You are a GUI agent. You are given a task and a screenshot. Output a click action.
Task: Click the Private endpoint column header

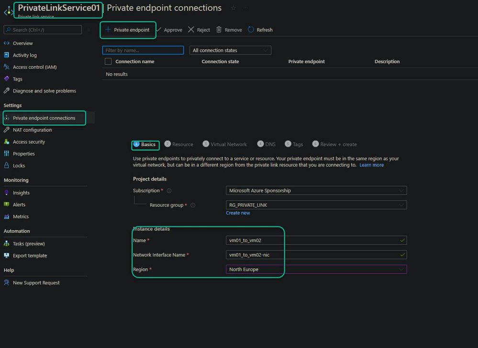pyautogui.click(x=306, y=61)
